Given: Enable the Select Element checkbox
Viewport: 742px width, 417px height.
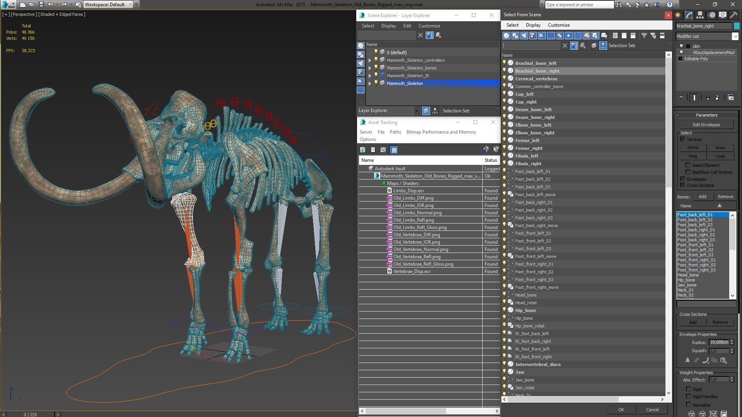Looking at the screenshot, I should click(688, 165).
